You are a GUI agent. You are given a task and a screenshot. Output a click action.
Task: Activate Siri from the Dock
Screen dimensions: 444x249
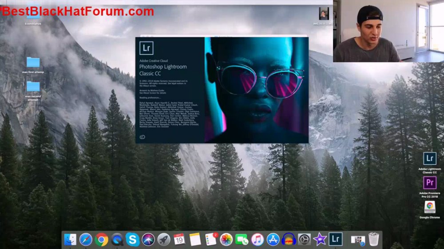[148, 240]
